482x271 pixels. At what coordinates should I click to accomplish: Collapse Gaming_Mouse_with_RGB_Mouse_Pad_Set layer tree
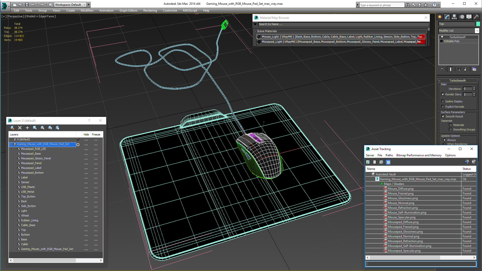[x=11, y=144]
